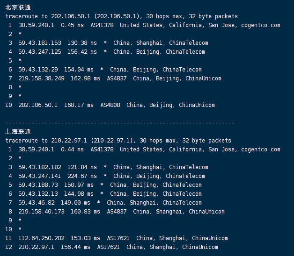Click the IP 59.43.182.182
The image size is (294, 256).
tap(40, 167)
